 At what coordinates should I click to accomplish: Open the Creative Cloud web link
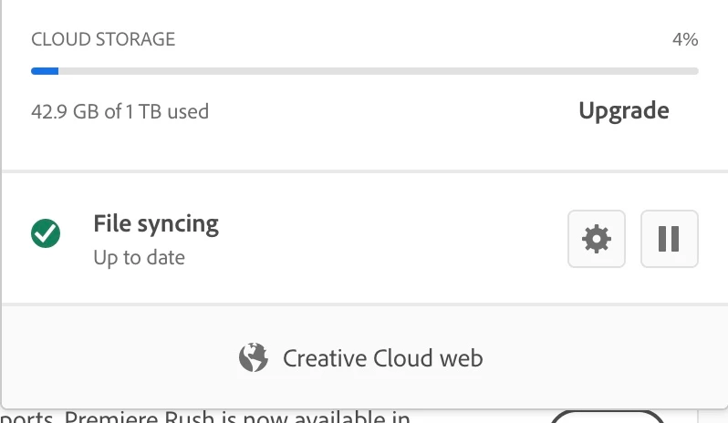click(382, 357)
